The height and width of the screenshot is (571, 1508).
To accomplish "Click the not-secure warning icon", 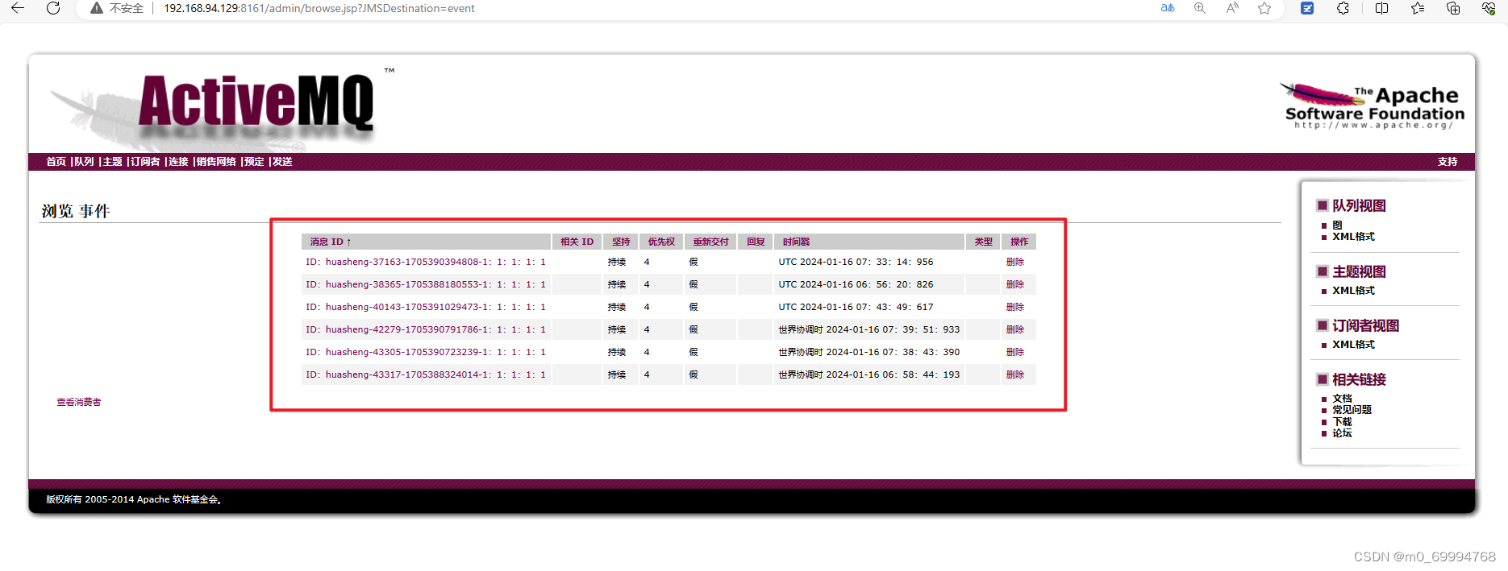I will click(x=97, y=8).
